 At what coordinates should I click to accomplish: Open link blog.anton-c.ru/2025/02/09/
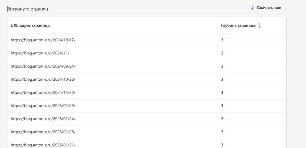[x=43, y=106]
